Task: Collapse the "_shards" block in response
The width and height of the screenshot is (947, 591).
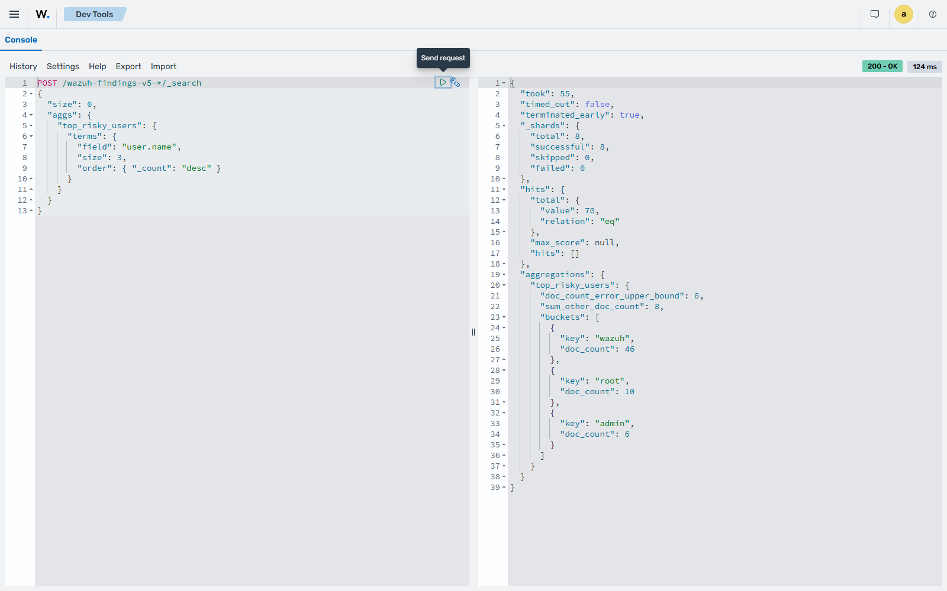Action: pos(504,126)
